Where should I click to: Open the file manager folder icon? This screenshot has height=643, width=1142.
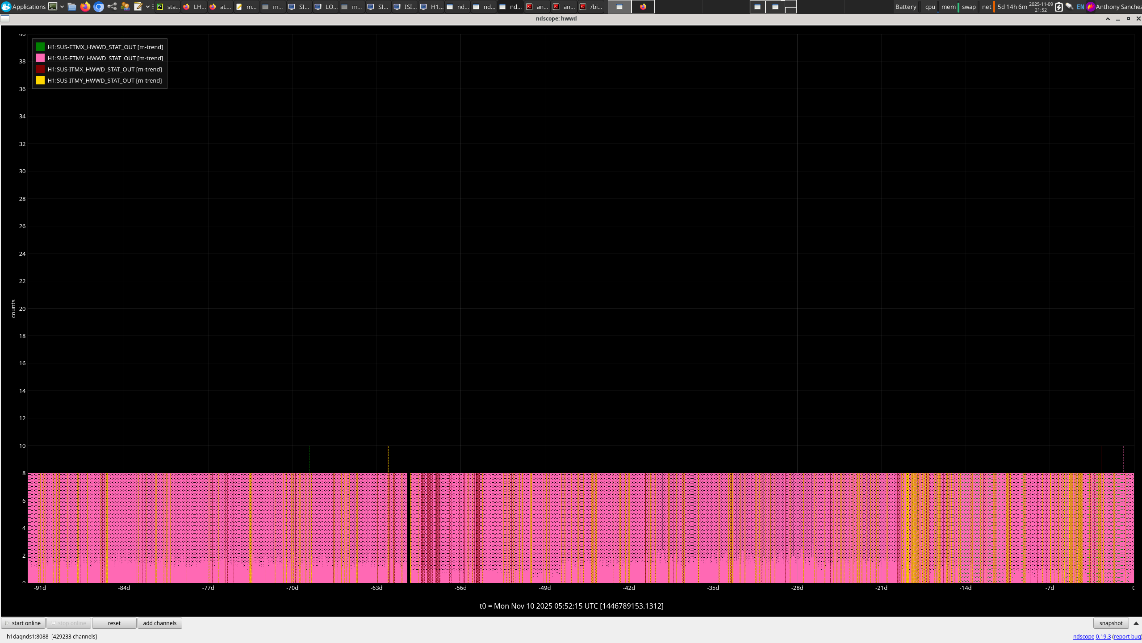tap(72, 7)
